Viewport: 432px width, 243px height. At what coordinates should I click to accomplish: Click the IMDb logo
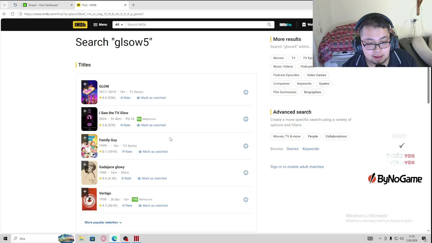pyautogui.click(x=80, y=25)
